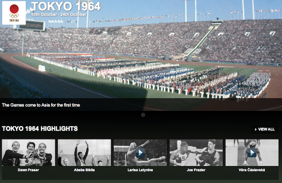Click the Larisa Latynina gymnast thumbnail image

140,153
